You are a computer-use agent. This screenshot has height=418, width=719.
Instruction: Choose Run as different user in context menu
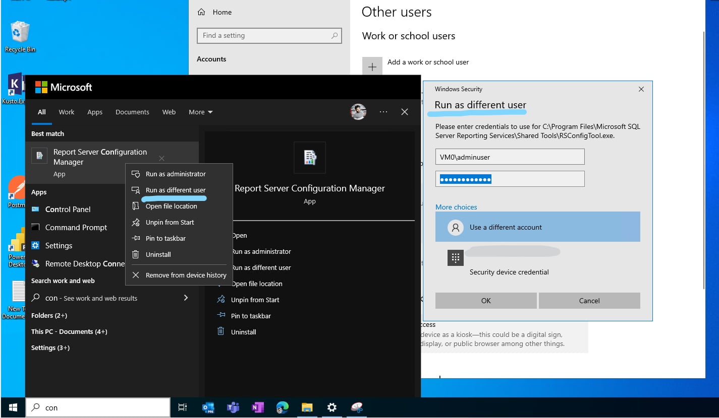click(179, 190)
